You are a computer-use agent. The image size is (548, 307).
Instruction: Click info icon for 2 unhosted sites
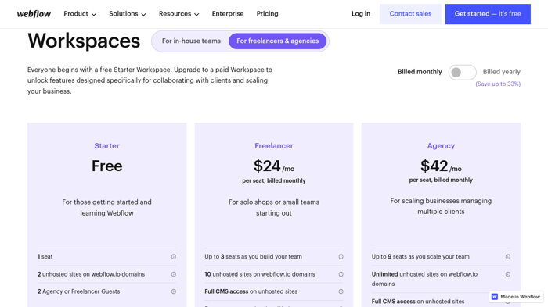pos(174,274)
